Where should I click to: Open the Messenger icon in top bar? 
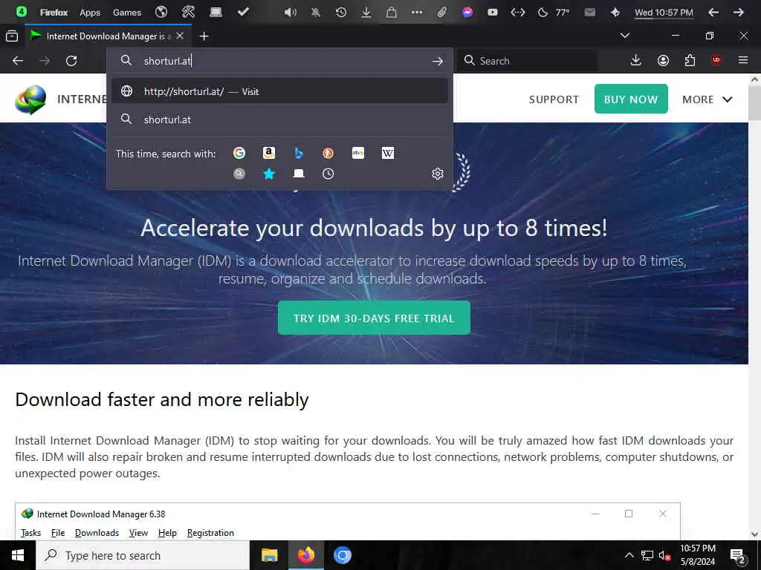pyautogui.click(x=467, y=12)
